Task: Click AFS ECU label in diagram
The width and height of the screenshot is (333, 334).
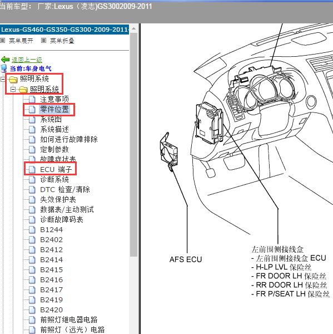Action: (x=186, y=259)
